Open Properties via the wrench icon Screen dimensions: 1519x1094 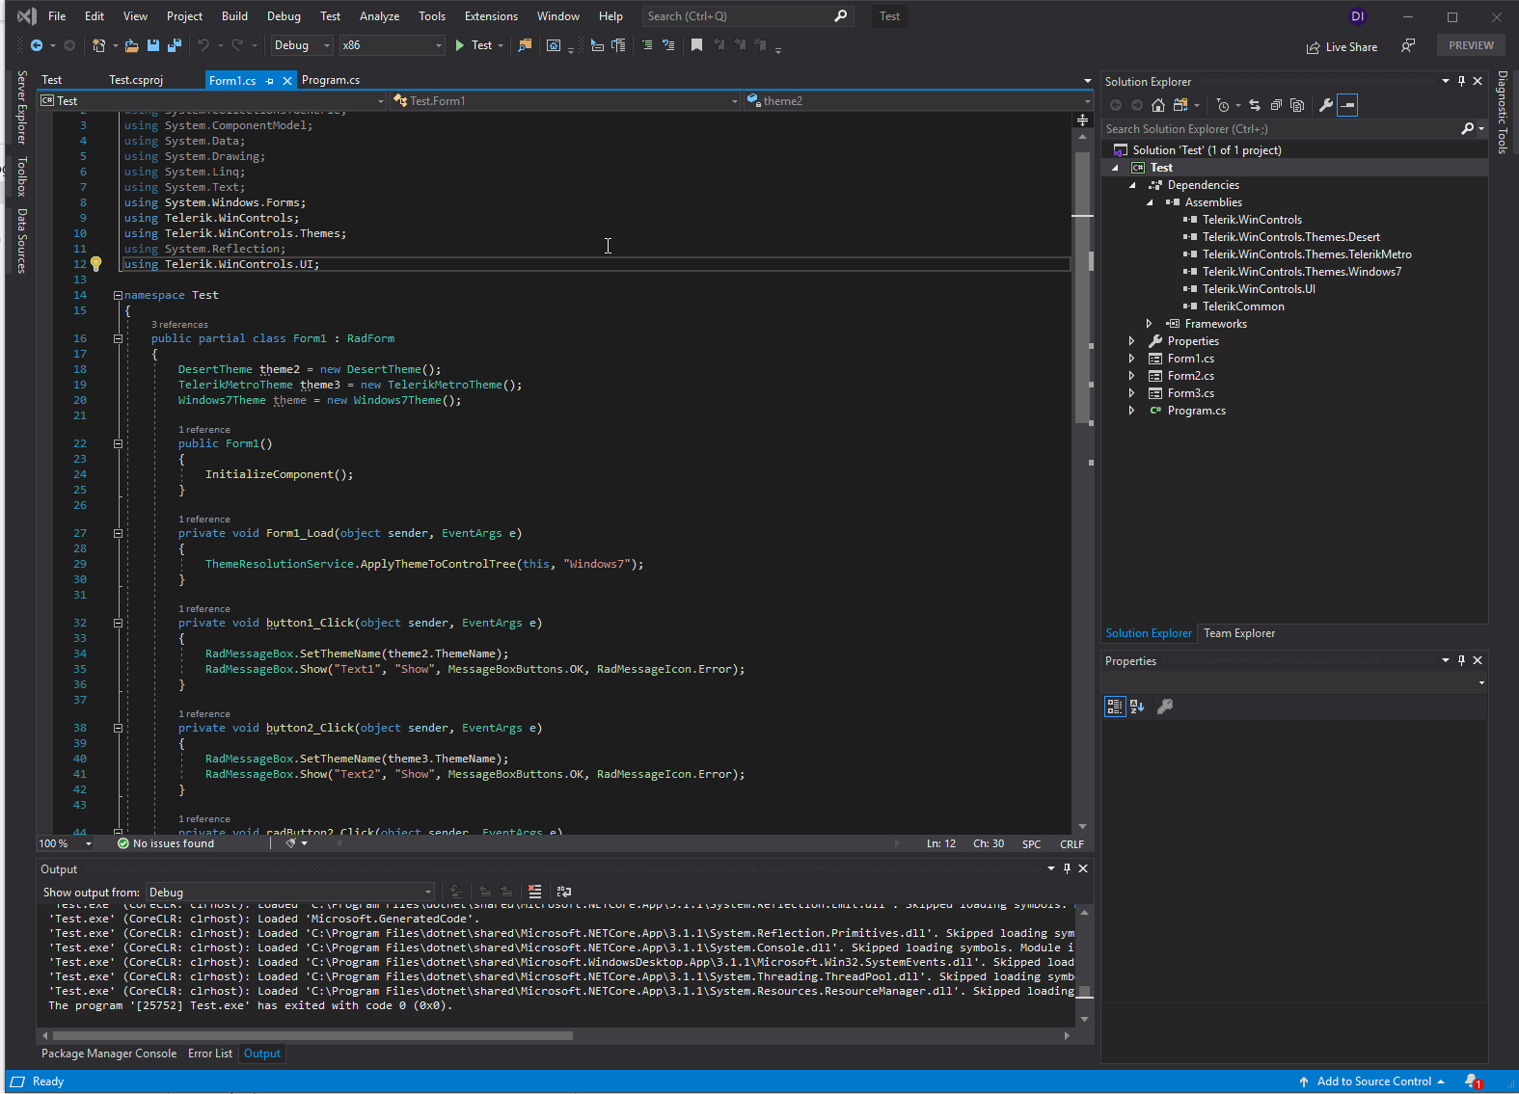1326,105
